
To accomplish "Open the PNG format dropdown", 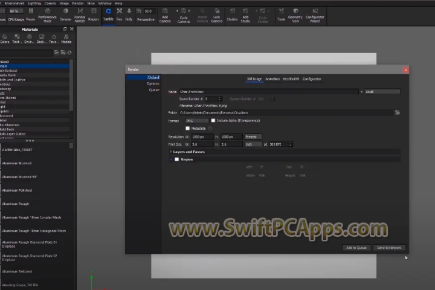I will click(197, 120).
